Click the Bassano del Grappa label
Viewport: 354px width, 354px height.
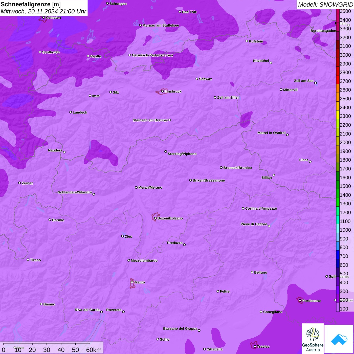pyautogui.click(x=180, y=328)
